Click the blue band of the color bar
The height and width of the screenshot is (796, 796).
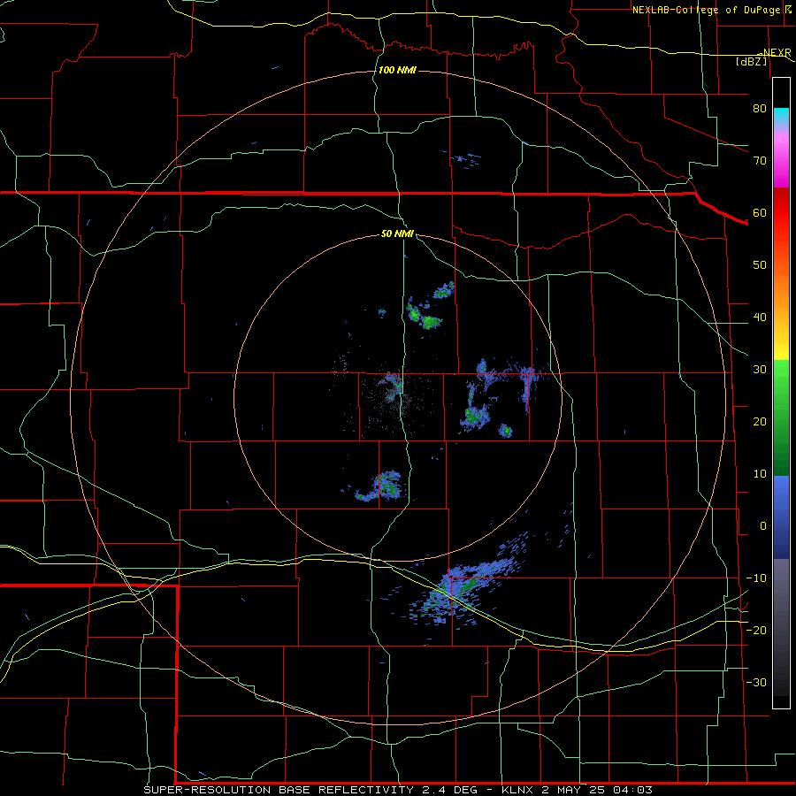click(x=781, y=517)
